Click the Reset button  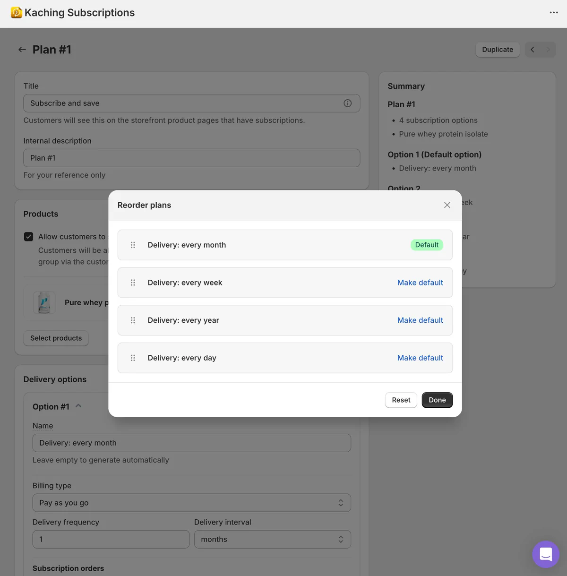(x=401, y=400)
